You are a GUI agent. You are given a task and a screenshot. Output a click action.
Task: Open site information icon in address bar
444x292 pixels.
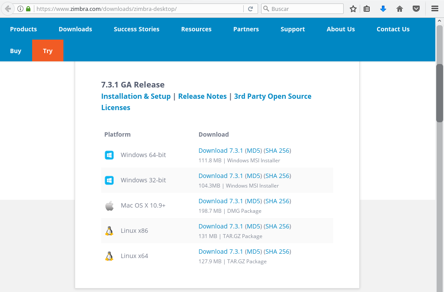(20, 9)
